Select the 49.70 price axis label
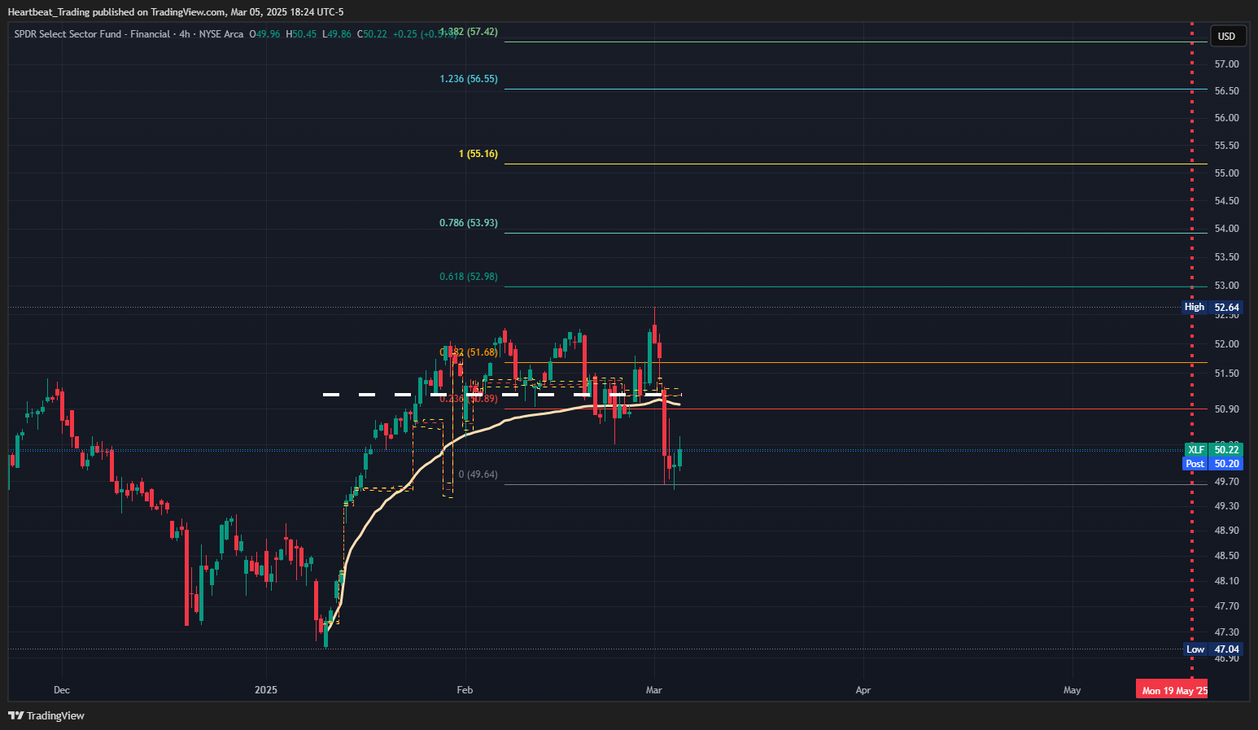Screen dimensions: 1258x730 click(1227, 482)
